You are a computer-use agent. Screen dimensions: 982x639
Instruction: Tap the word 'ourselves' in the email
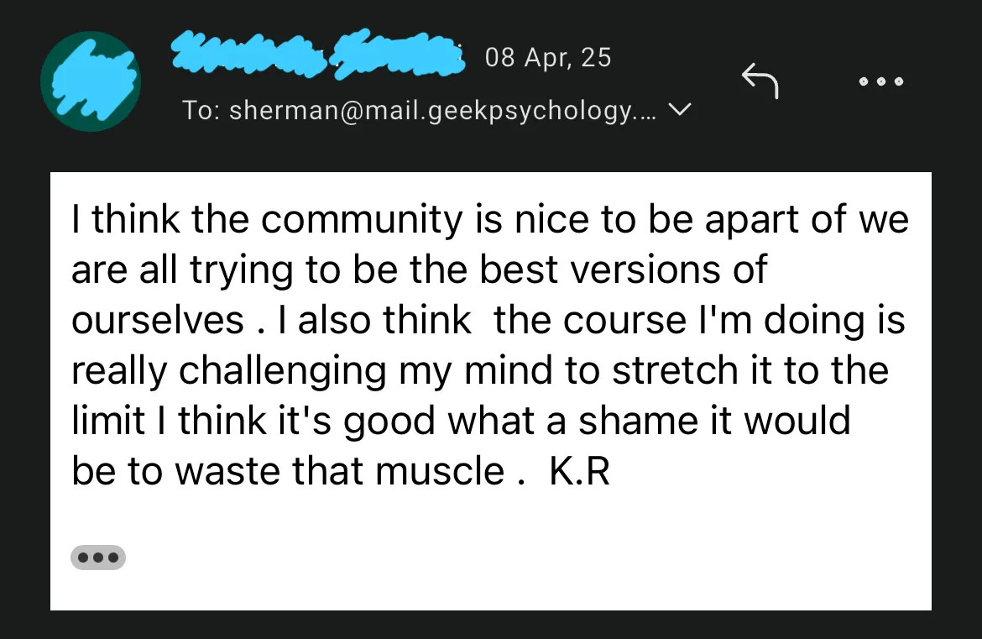point(158,320)
